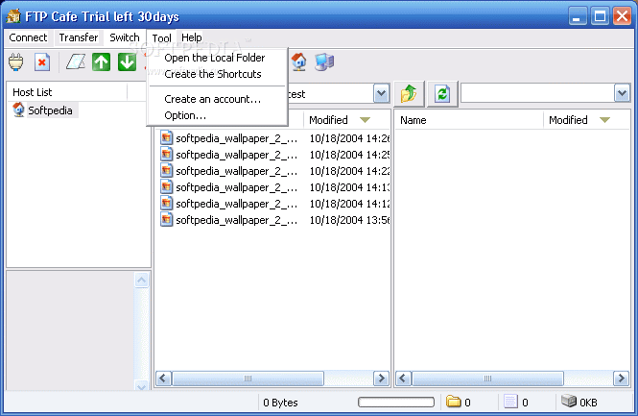638x416 pixels.
Task: Expand the local path dropdown arrow
Action: pyautogui.click(x=381, y=94)
